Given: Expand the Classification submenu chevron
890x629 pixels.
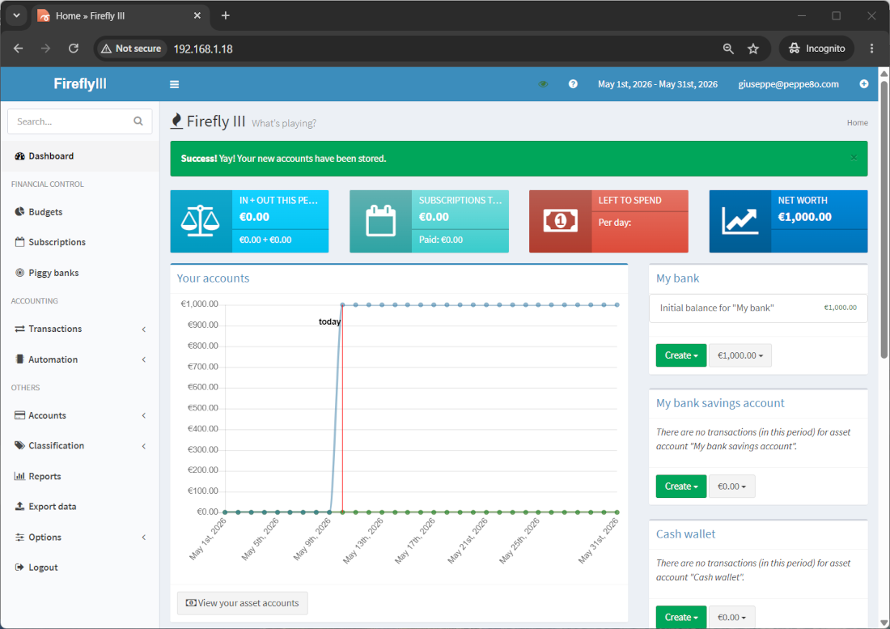Looking at the screenshot, I should (143, 445).
